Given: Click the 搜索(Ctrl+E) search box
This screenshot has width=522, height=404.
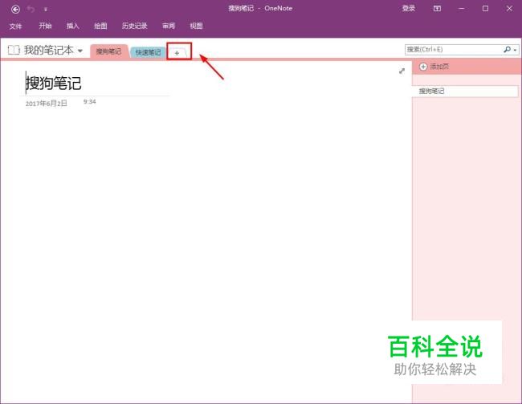Looking at the screenshot, I should point(454,50).
